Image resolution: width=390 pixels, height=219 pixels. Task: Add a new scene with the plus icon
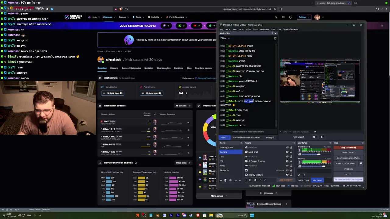[221, 180]
